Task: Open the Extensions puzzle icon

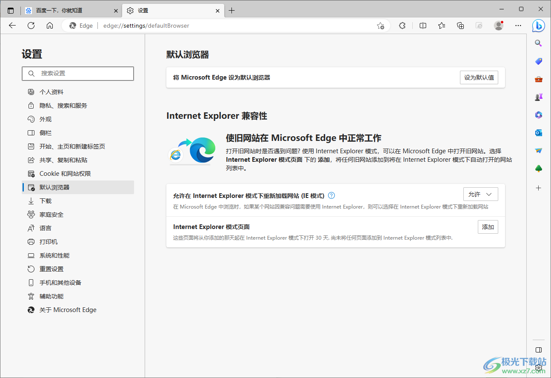Action: pos(402,26)
